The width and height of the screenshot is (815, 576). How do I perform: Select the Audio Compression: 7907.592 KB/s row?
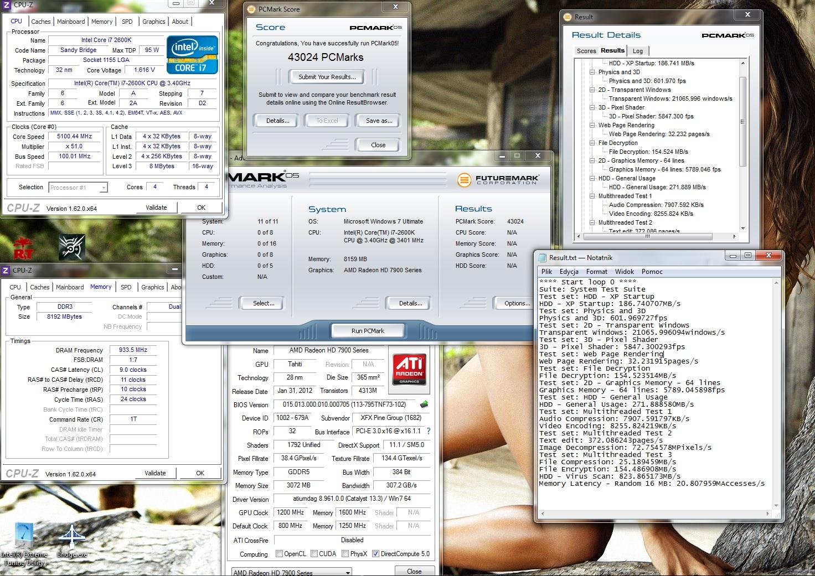[656, 205]
